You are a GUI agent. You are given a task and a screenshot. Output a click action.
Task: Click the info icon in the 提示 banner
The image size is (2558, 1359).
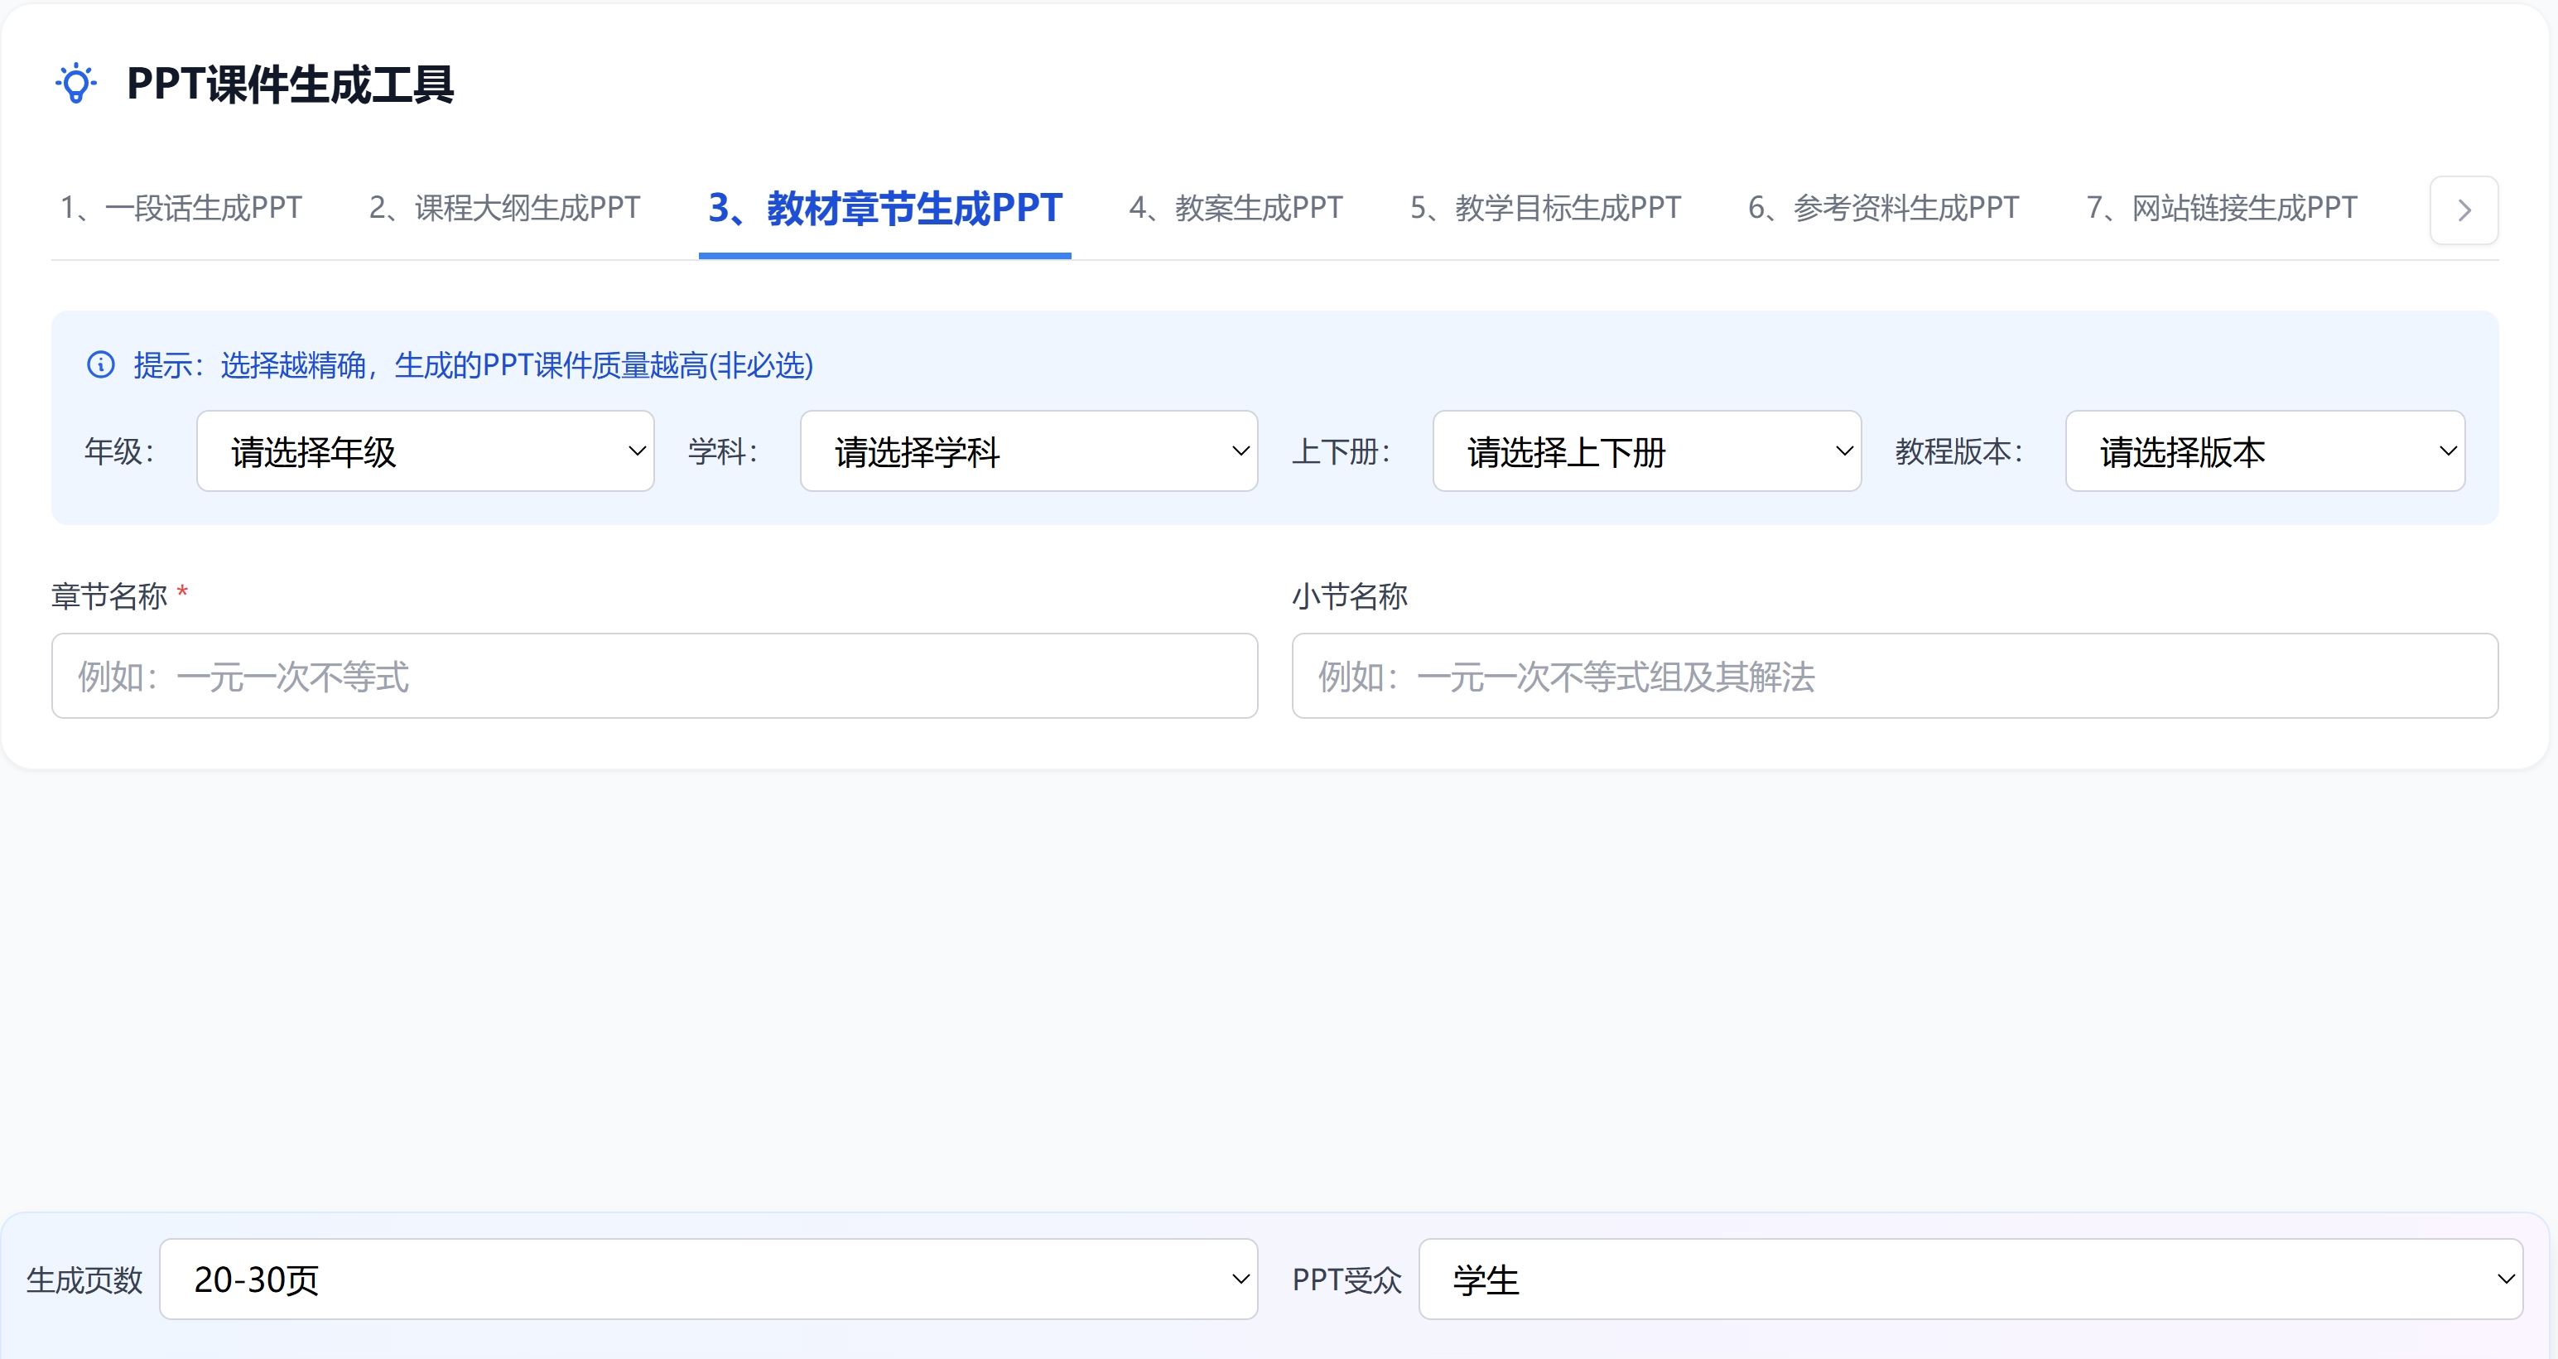(x=101, y=364)
